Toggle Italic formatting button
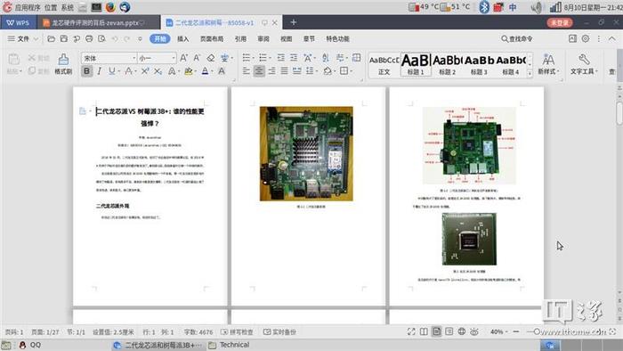The width and height of the screenshot is (623, 351). pos(100,71)
